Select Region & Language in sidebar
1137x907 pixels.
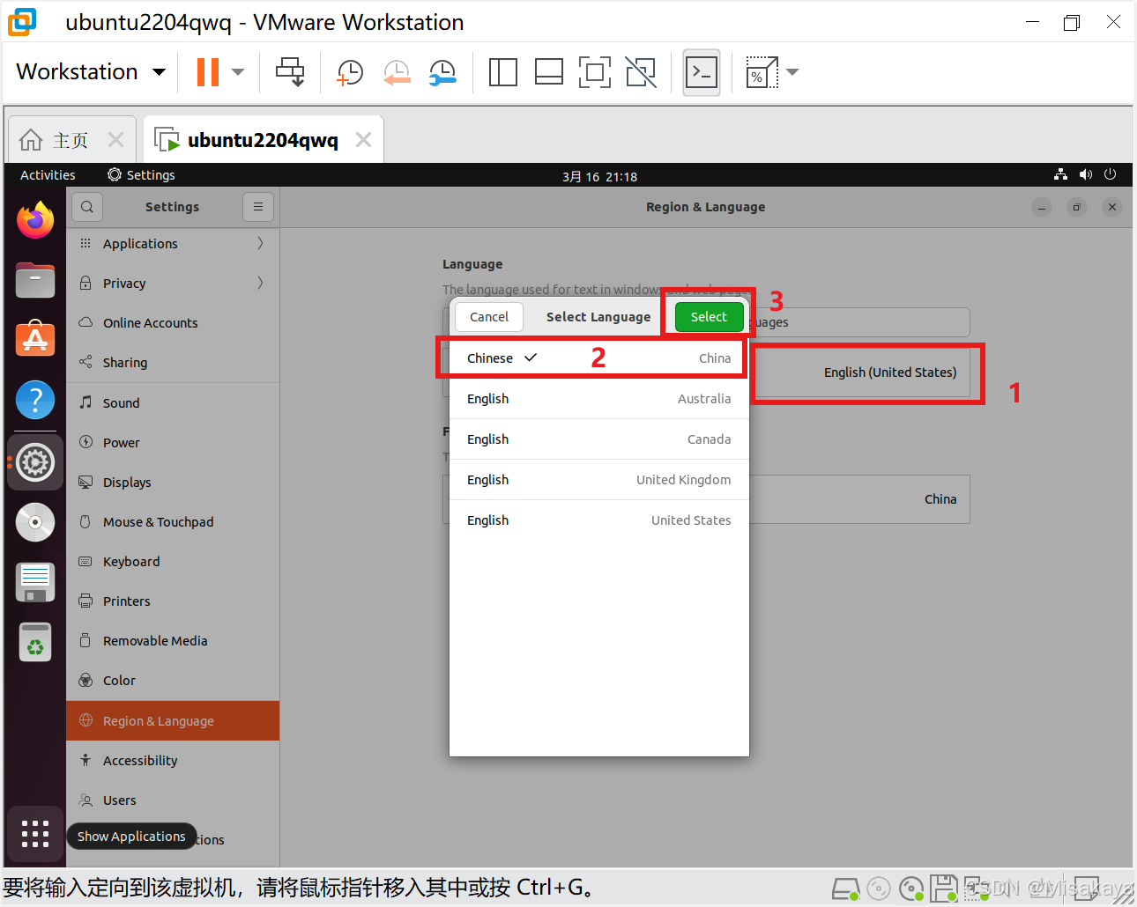tap(173, 721)
